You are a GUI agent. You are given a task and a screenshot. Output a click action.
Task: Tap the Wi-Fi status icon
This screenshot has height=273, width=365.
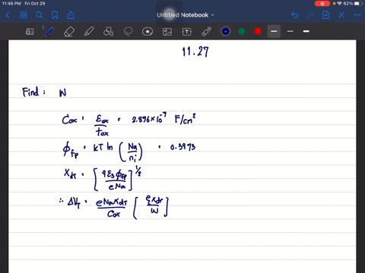tap(339, 4)
